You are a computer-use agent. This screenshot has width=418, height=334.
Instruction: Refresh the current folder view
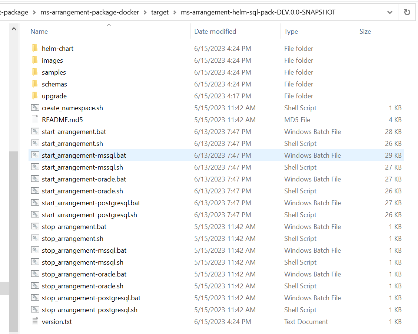pos(407,12)
